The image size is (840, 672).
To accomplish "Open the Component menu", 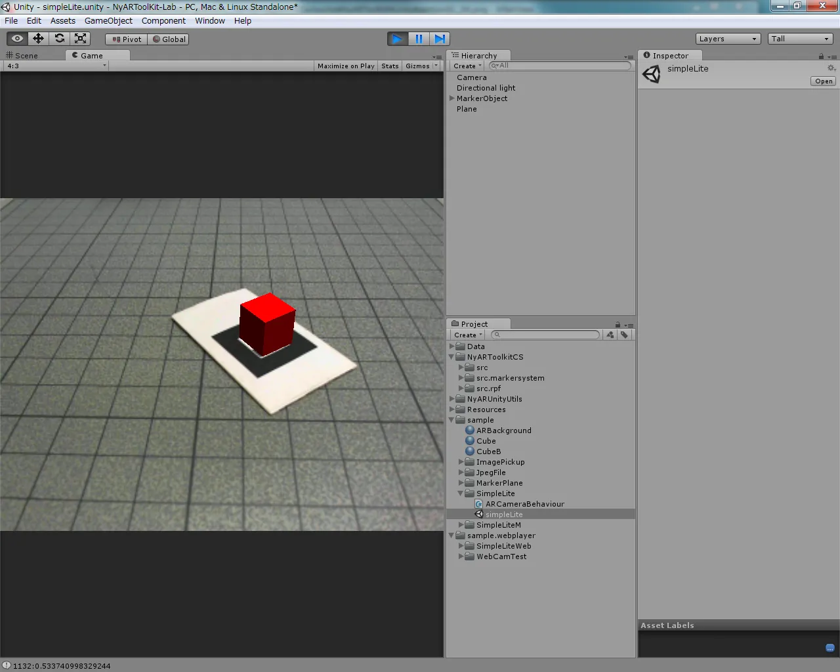I will tap(163, 20).
